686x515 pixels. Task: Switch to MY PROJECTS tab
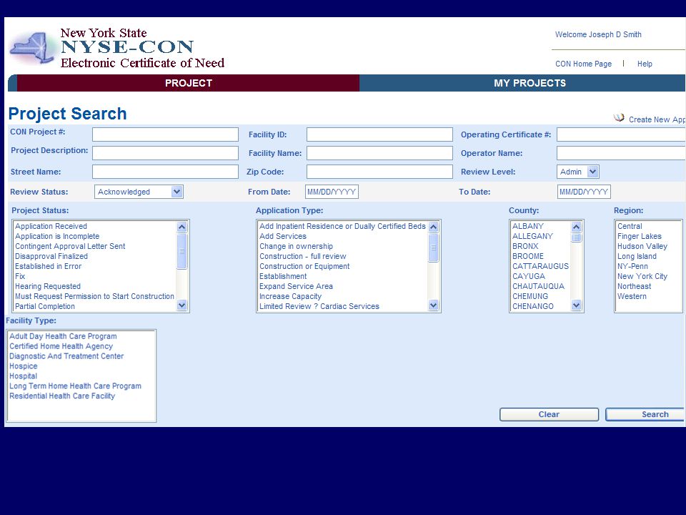(530, 83)
